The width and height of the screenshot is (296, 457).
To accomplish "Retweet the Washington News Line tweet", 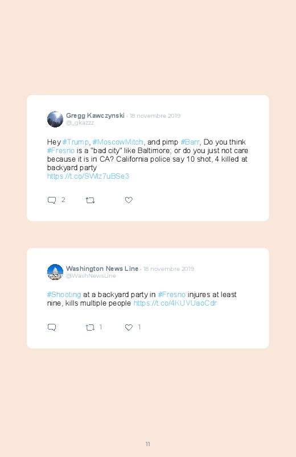I will (x=90, y=328).
